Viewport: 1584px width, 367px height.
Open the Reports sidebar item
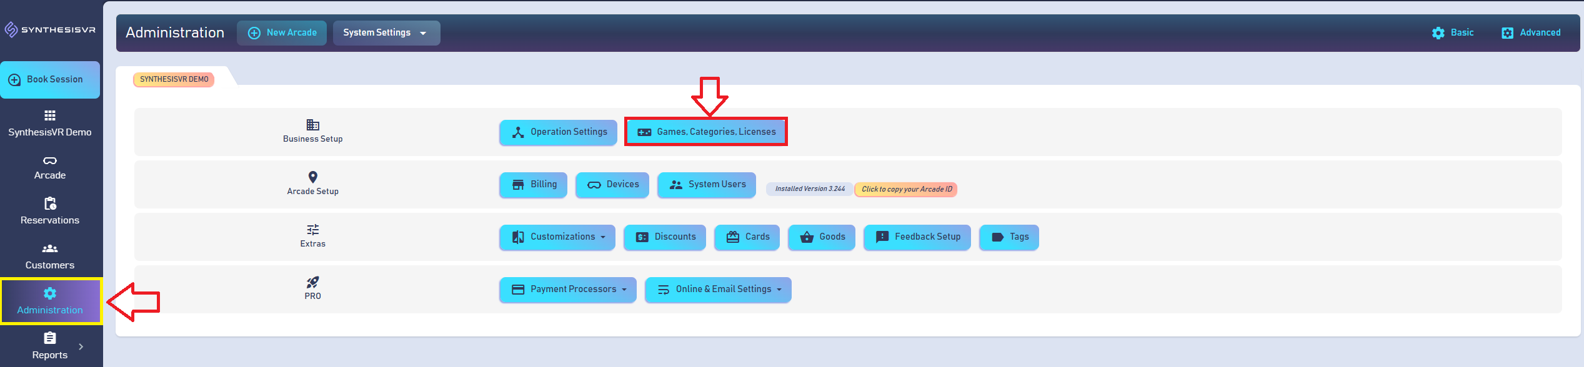[x=50, y=346]
